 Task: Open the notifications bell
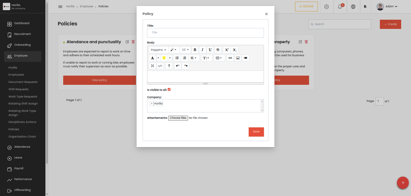click(x=340, y=7)
